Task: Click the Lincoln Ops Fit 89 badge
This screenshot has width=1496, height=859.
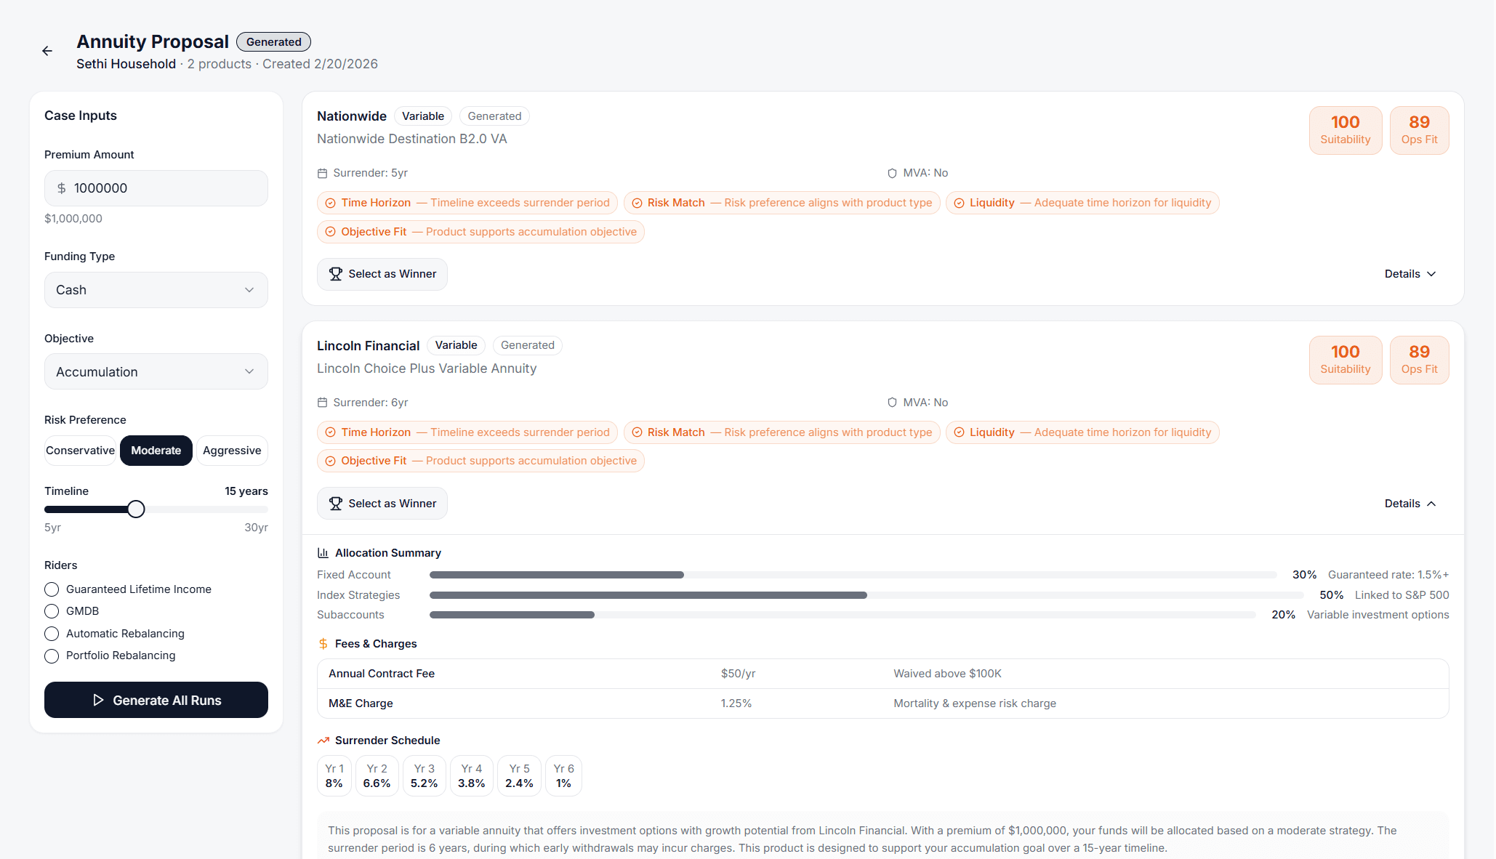Action: coord(1420,360)
